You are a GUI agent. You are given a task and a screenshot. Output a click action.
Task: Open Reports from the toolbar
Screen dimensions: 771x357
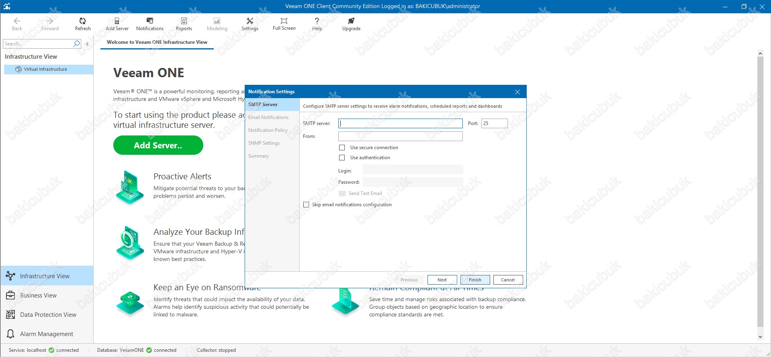(x=184, y=24)
